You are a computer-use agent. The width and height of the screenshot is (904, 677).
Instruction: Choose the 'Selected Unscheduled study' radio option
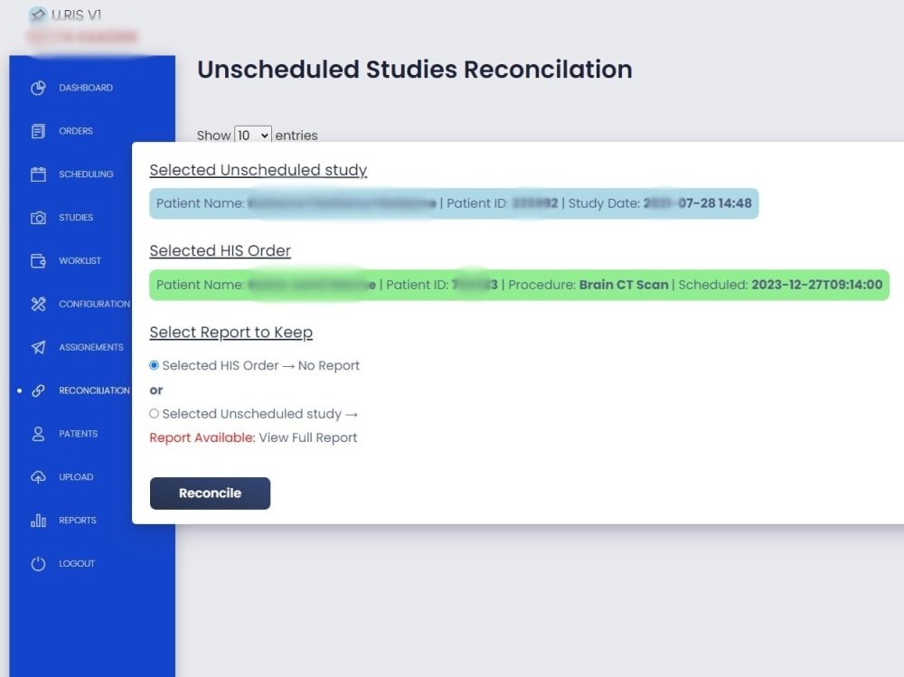pos(155,413)
